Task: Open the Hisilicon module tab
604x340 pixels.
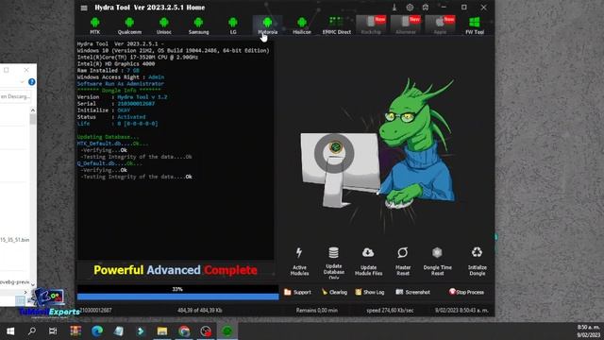Action: tap(302, 25)
